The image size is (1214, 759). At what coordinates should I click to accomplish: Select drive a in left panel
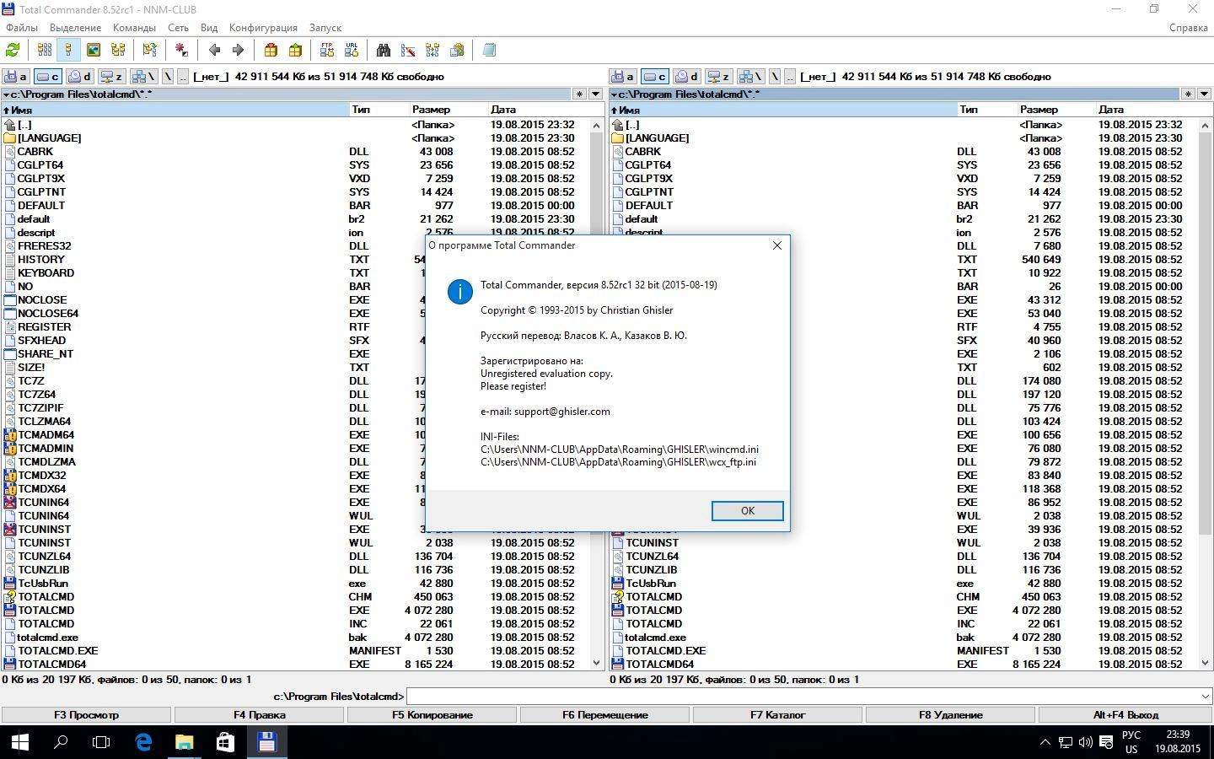coord(16,76)
